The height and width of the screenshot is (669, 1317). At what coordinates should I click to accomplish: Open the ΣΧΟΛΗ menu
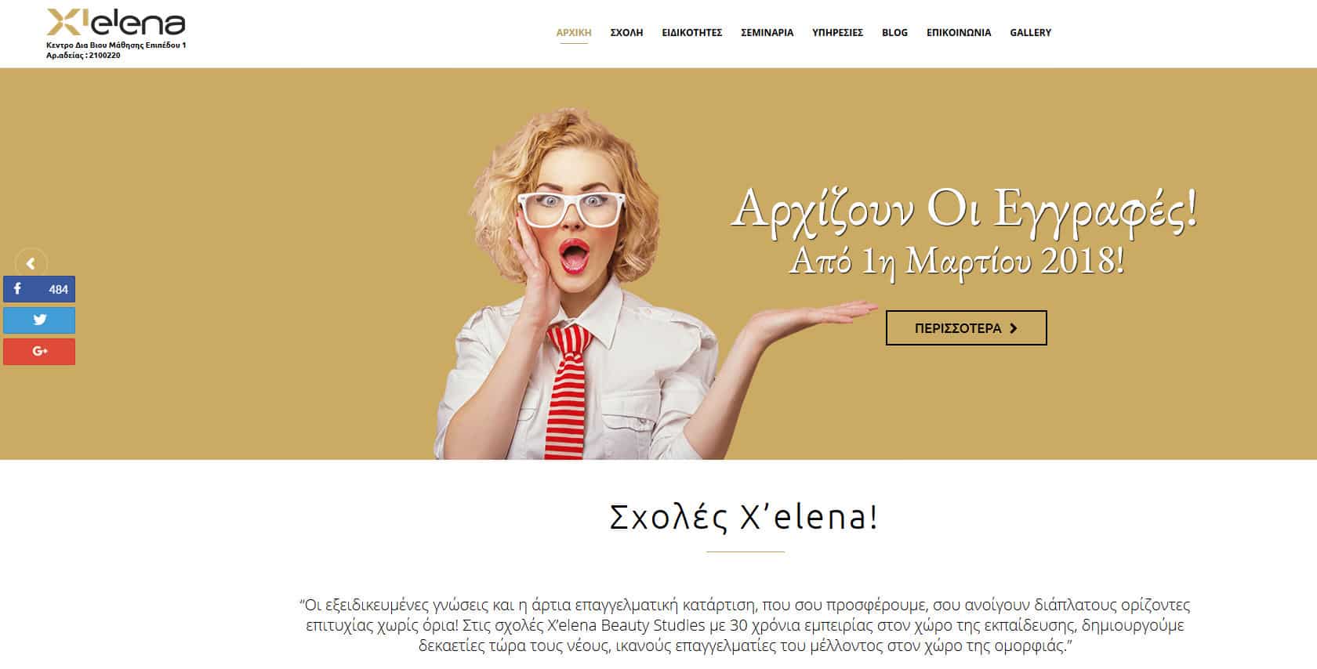(x=626, y=33)
